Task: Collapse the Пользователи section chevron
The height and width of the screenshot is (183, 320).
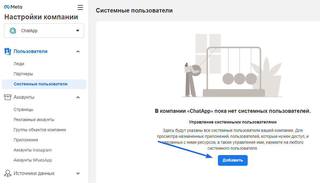Action: pos(78,51)
